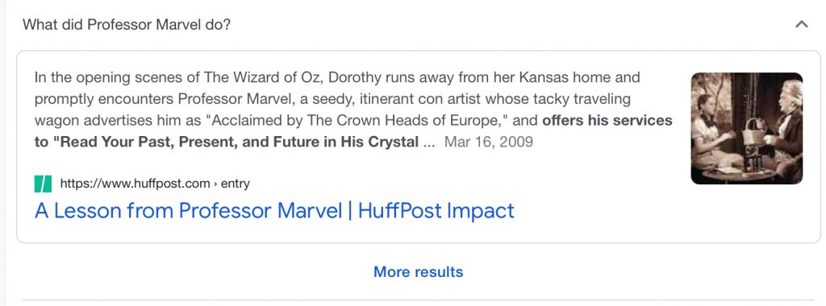Click the bold 'offers his services' text
Viewport: 826px width, 306px height.
coord(607,121)
